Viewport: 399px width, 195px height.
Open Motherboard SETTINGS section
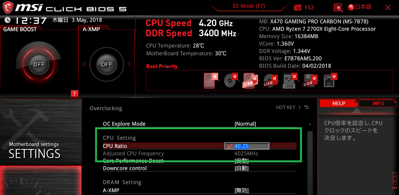[41, 132]
